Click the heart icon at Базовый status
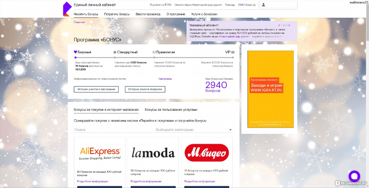 click(x=75, y=52)
